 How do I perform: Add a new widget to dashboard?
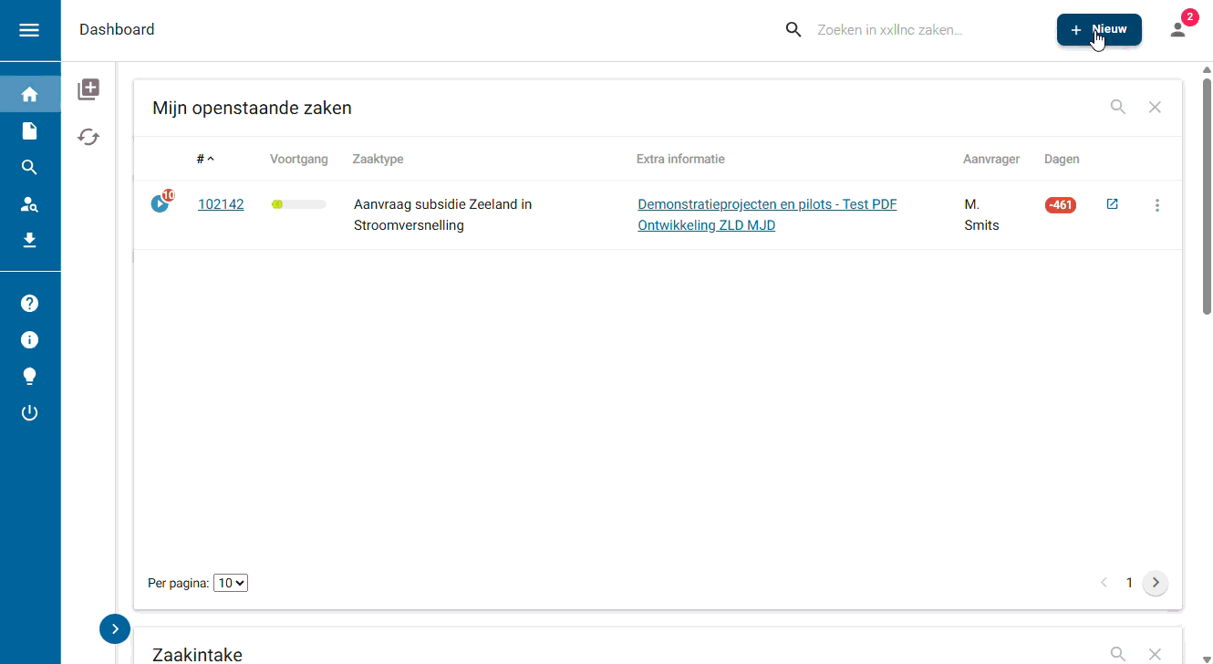tap(88, 89)
